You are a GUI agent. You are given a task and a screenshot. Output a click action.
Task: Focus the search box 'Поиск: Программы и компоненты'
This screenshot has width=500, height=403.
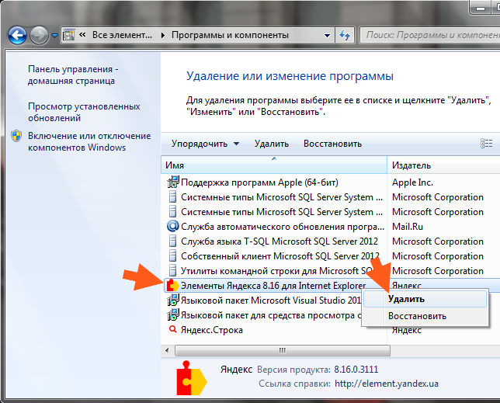430,35
